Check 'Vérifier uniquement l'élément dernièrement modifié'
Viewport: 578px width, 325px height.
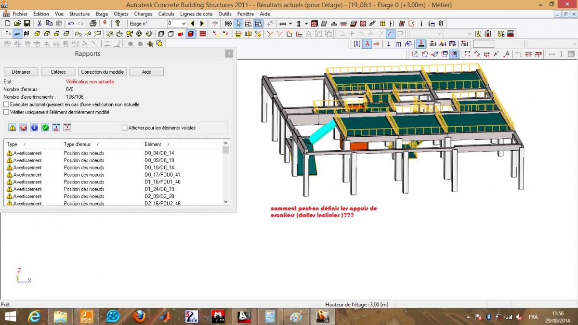[6, 112]
